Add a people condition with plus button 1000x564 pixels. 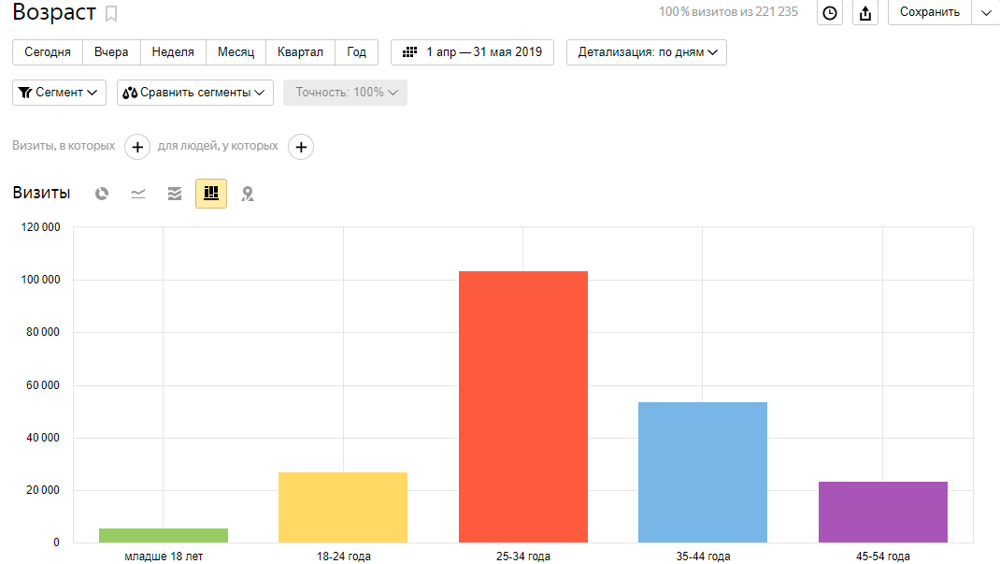pos(300,147)
